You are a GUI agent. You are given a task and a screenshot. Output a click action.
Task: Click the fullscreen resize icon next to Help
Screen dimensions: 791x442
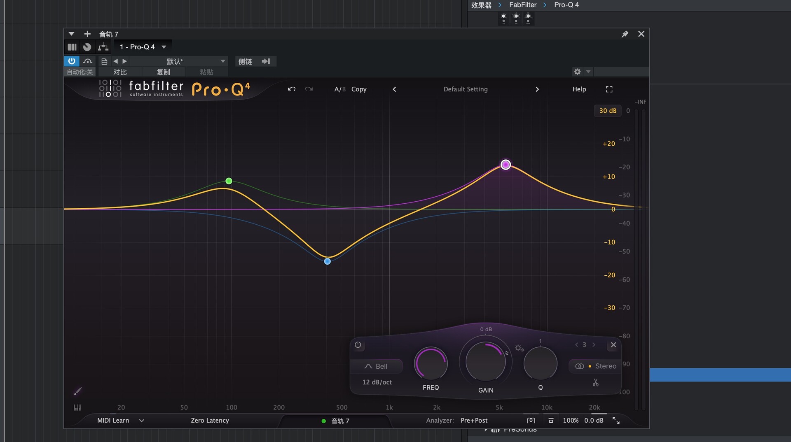609,89
